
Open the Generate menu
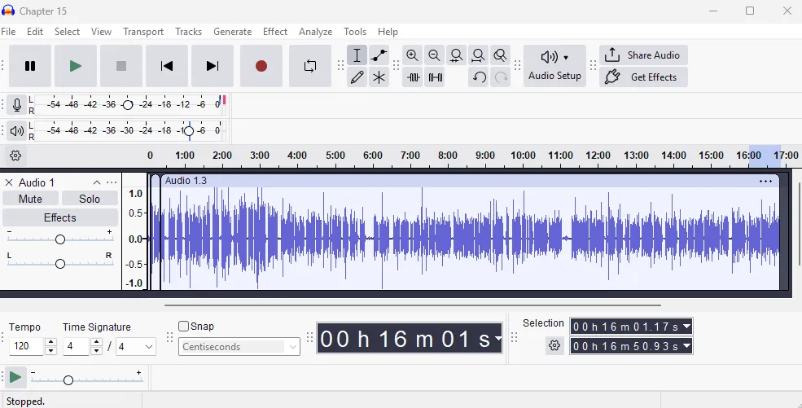click(232, 32)
